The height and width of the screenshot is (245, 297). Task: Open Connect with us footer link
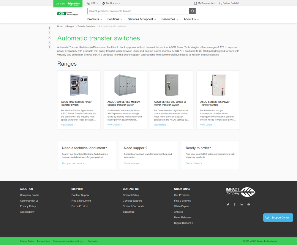pyautogui.click(x=29, y=201)
